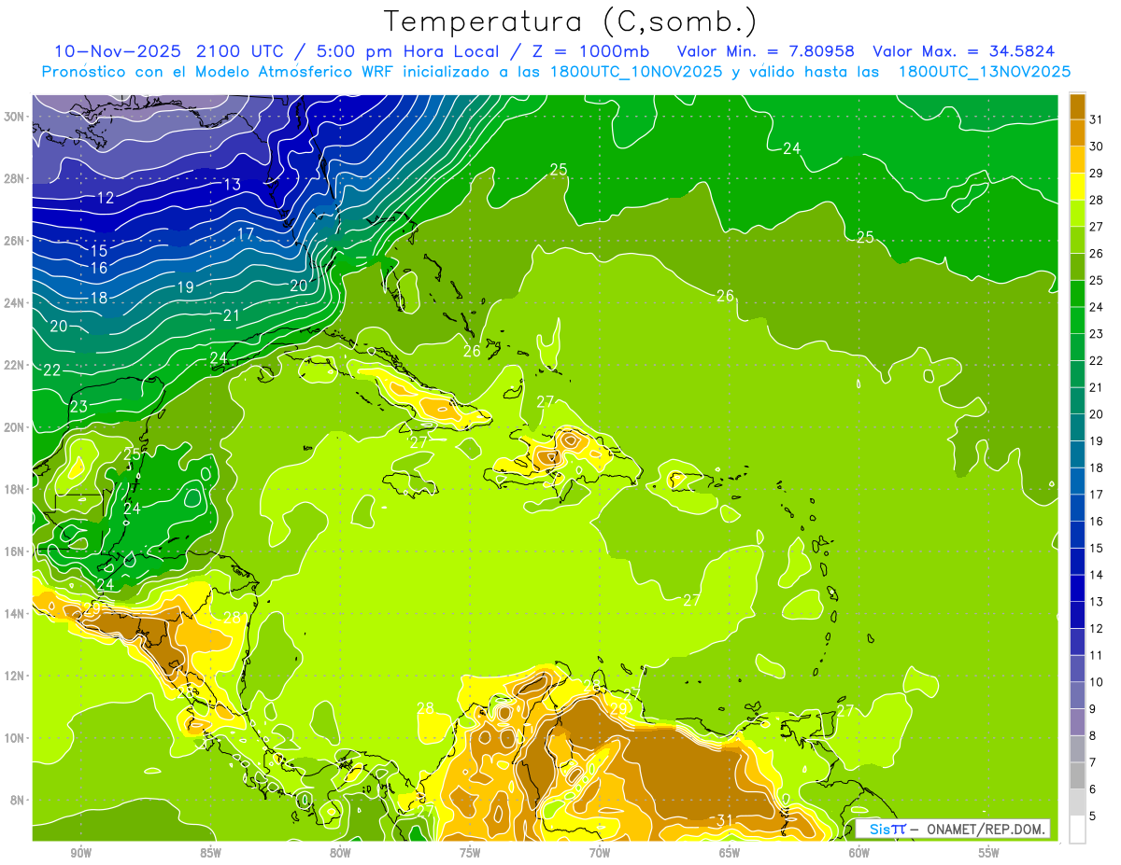1121x865 pixels.
Task: Click the 14N latitude axis label
Action: (x=16, y=613)
